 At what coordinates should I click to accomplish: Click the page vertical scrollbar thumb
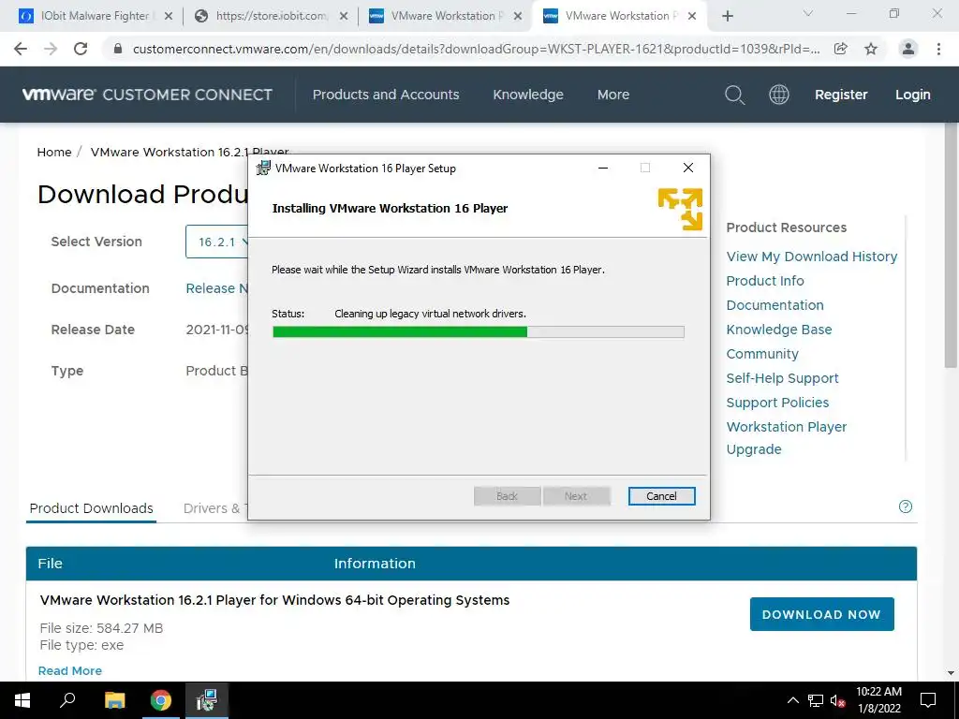(952, 244)
